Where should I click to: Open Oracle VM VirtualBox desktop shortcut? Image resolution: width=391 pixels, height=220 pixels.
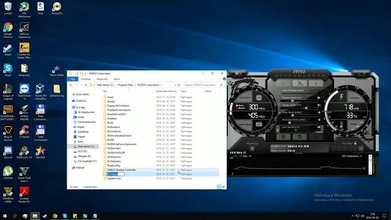(40, 92)
